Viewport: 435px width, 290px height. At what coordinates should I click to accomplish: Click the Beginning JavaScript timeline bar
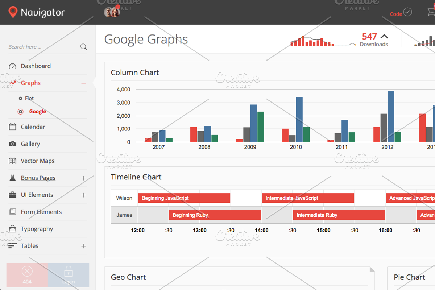pos(184,198)
